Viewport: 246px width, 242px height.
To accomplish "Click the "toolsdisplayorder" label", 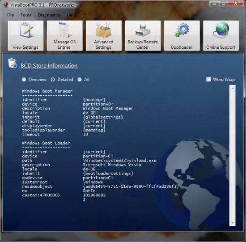I will pos(43,130).
